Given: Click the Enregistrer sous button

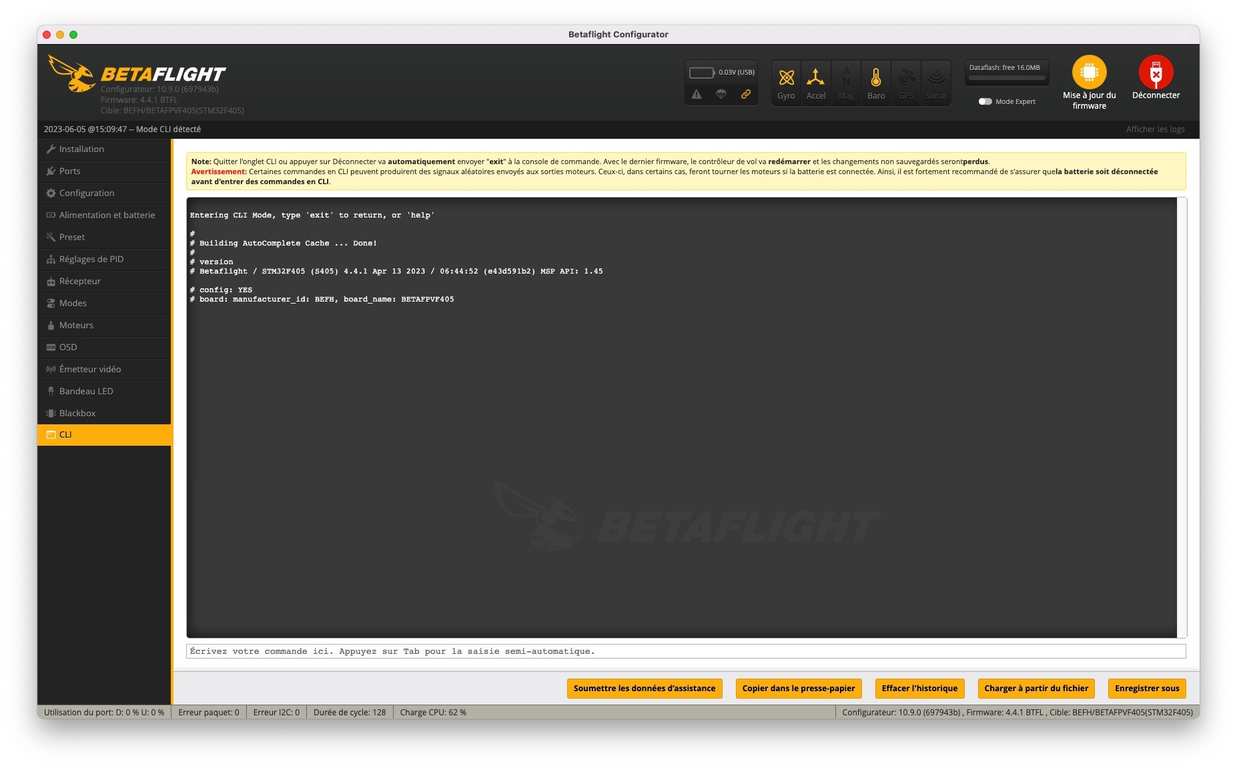Looking at the screenshot, I should (1147, 689).
